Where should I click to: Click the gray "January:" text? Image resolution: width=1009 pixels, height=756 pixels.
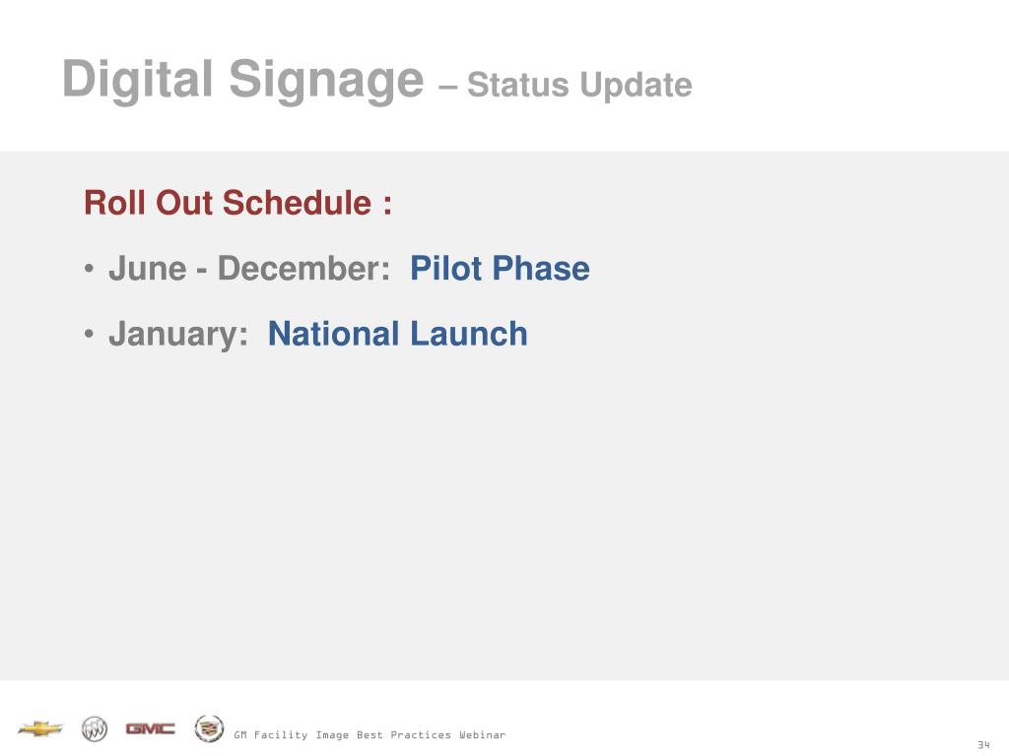coord(178,335)
